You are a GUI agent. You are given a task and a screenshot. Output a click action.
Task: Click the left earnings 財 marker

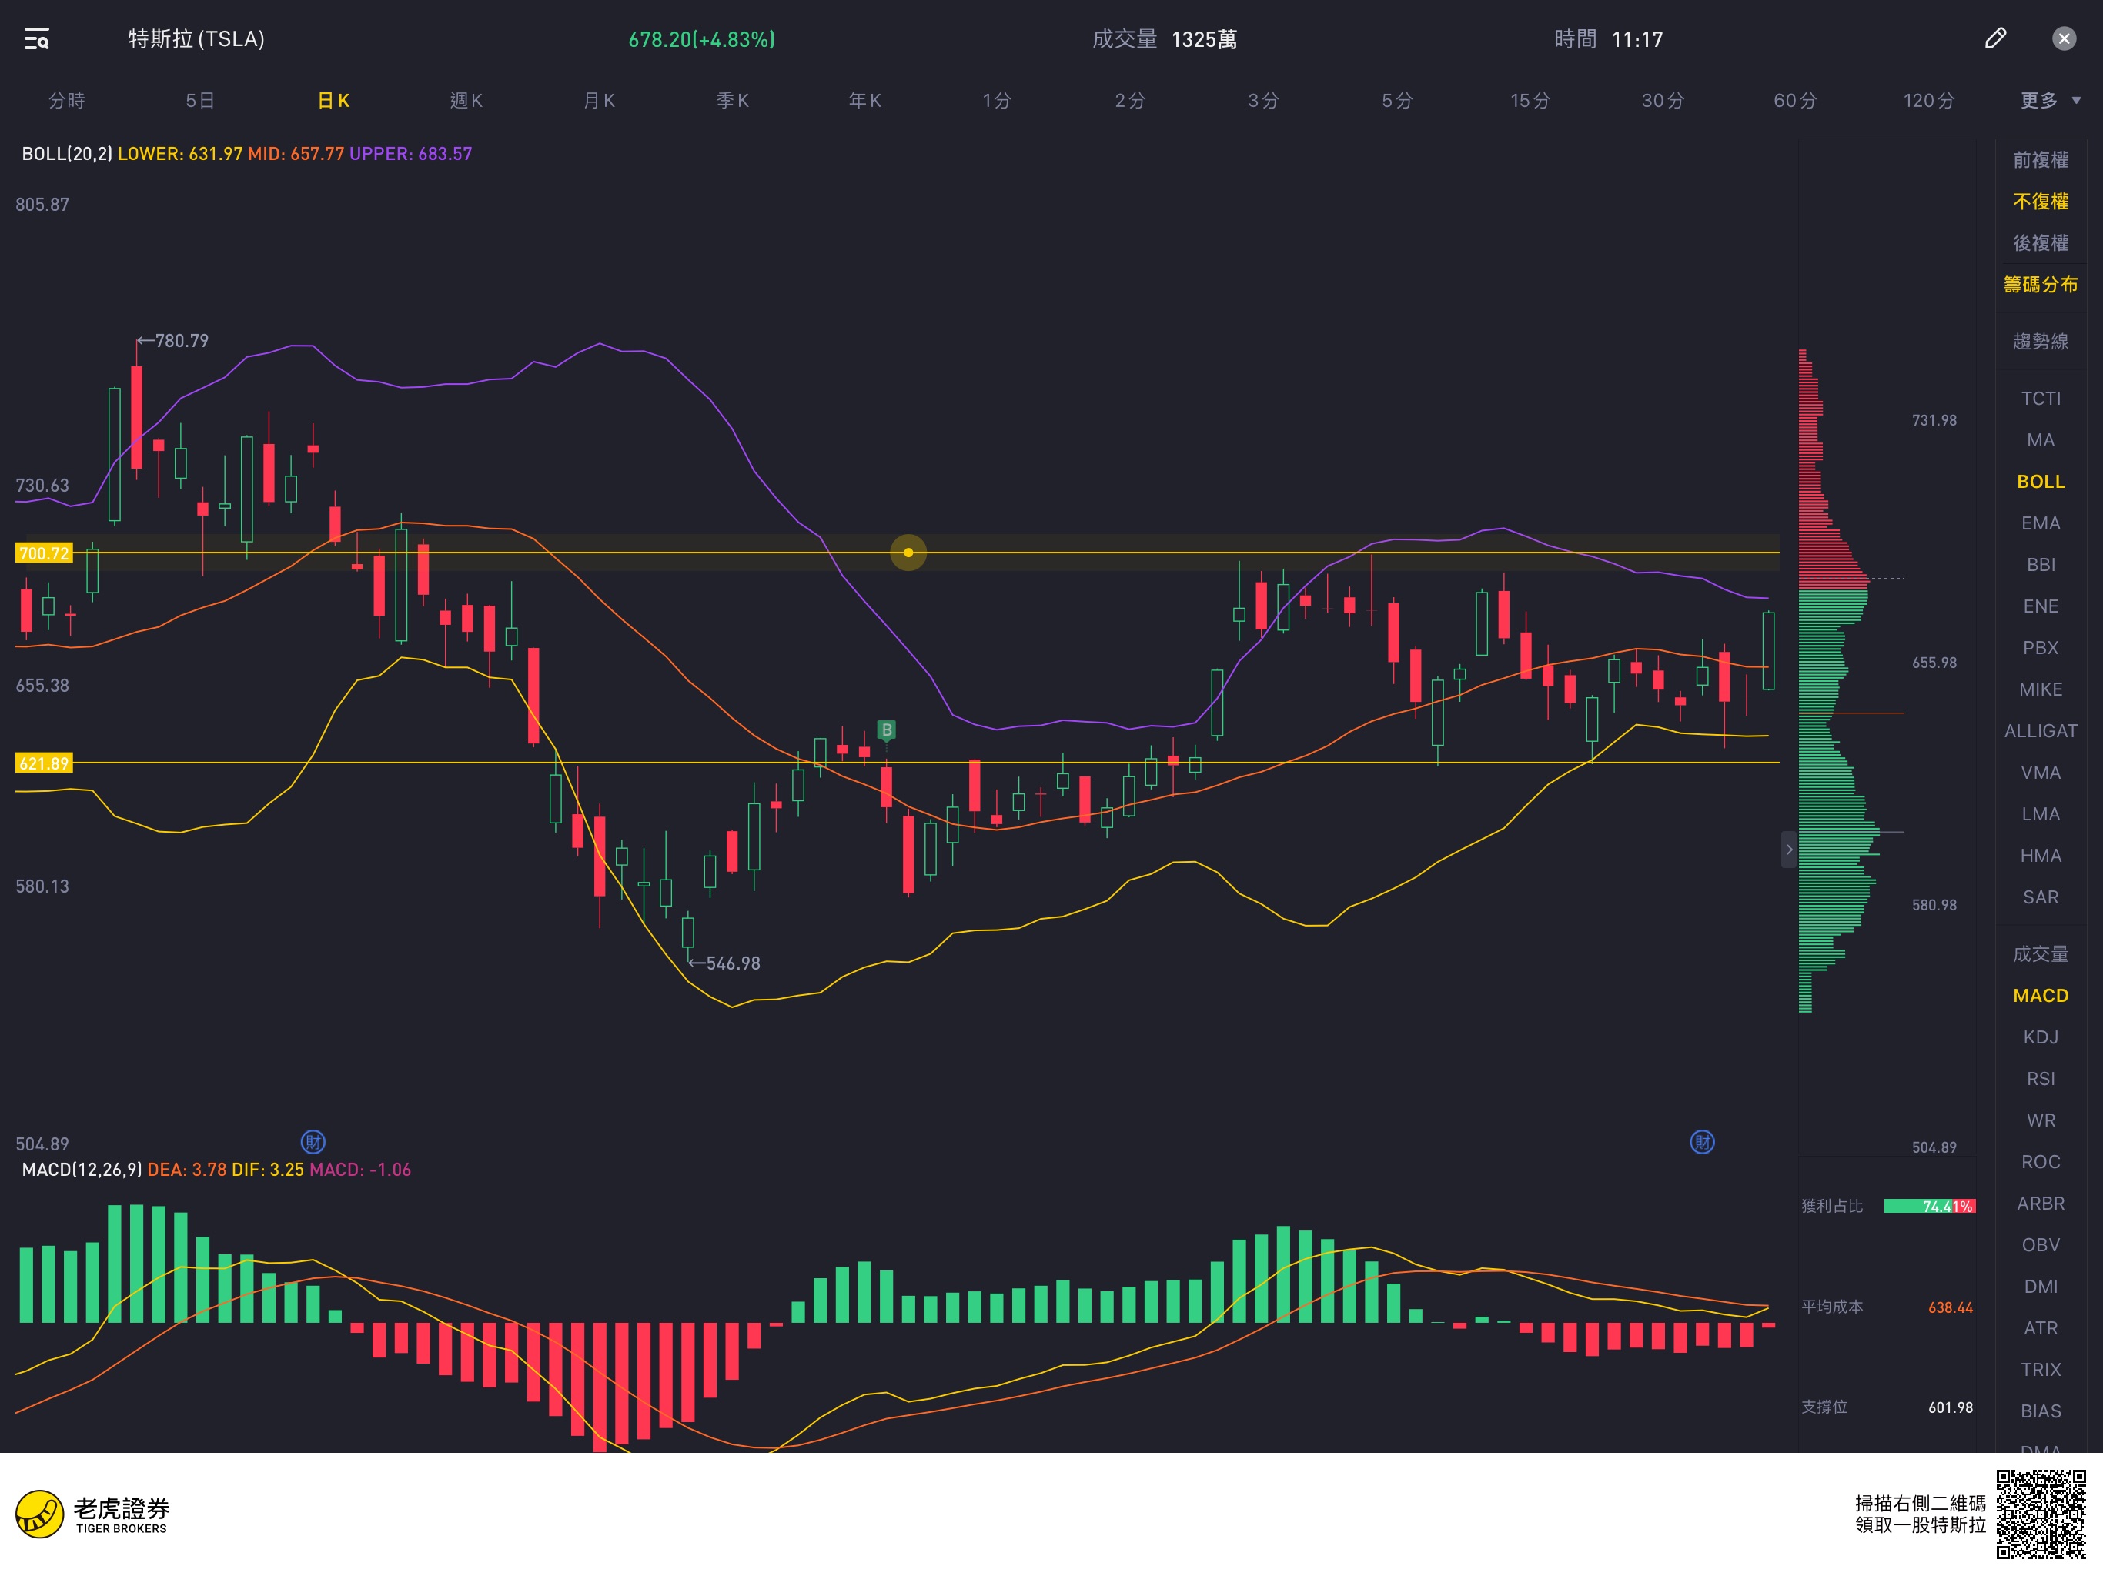pos(313,1142)
